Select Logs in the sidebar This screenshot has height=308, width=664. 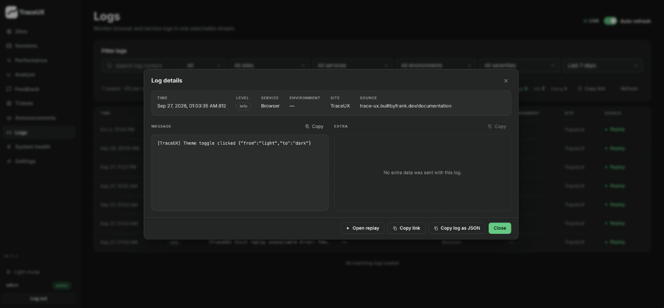39,132
